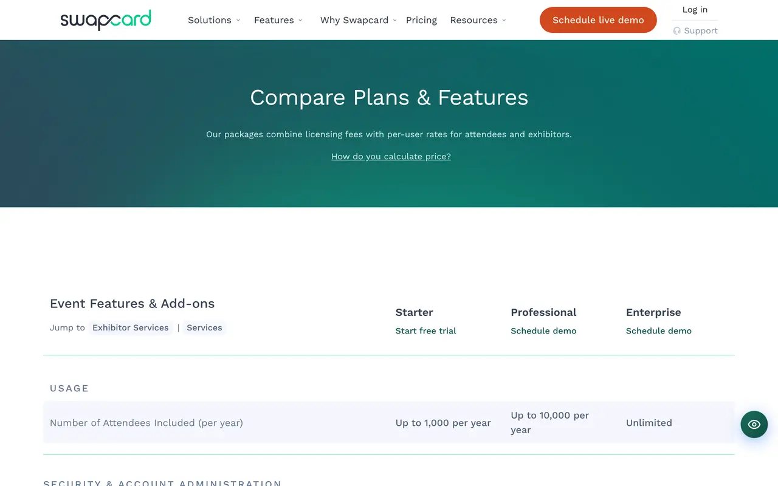Schedule demo under Professional plan
Viewport: 778px width, 486px height.
click(543, 331)
